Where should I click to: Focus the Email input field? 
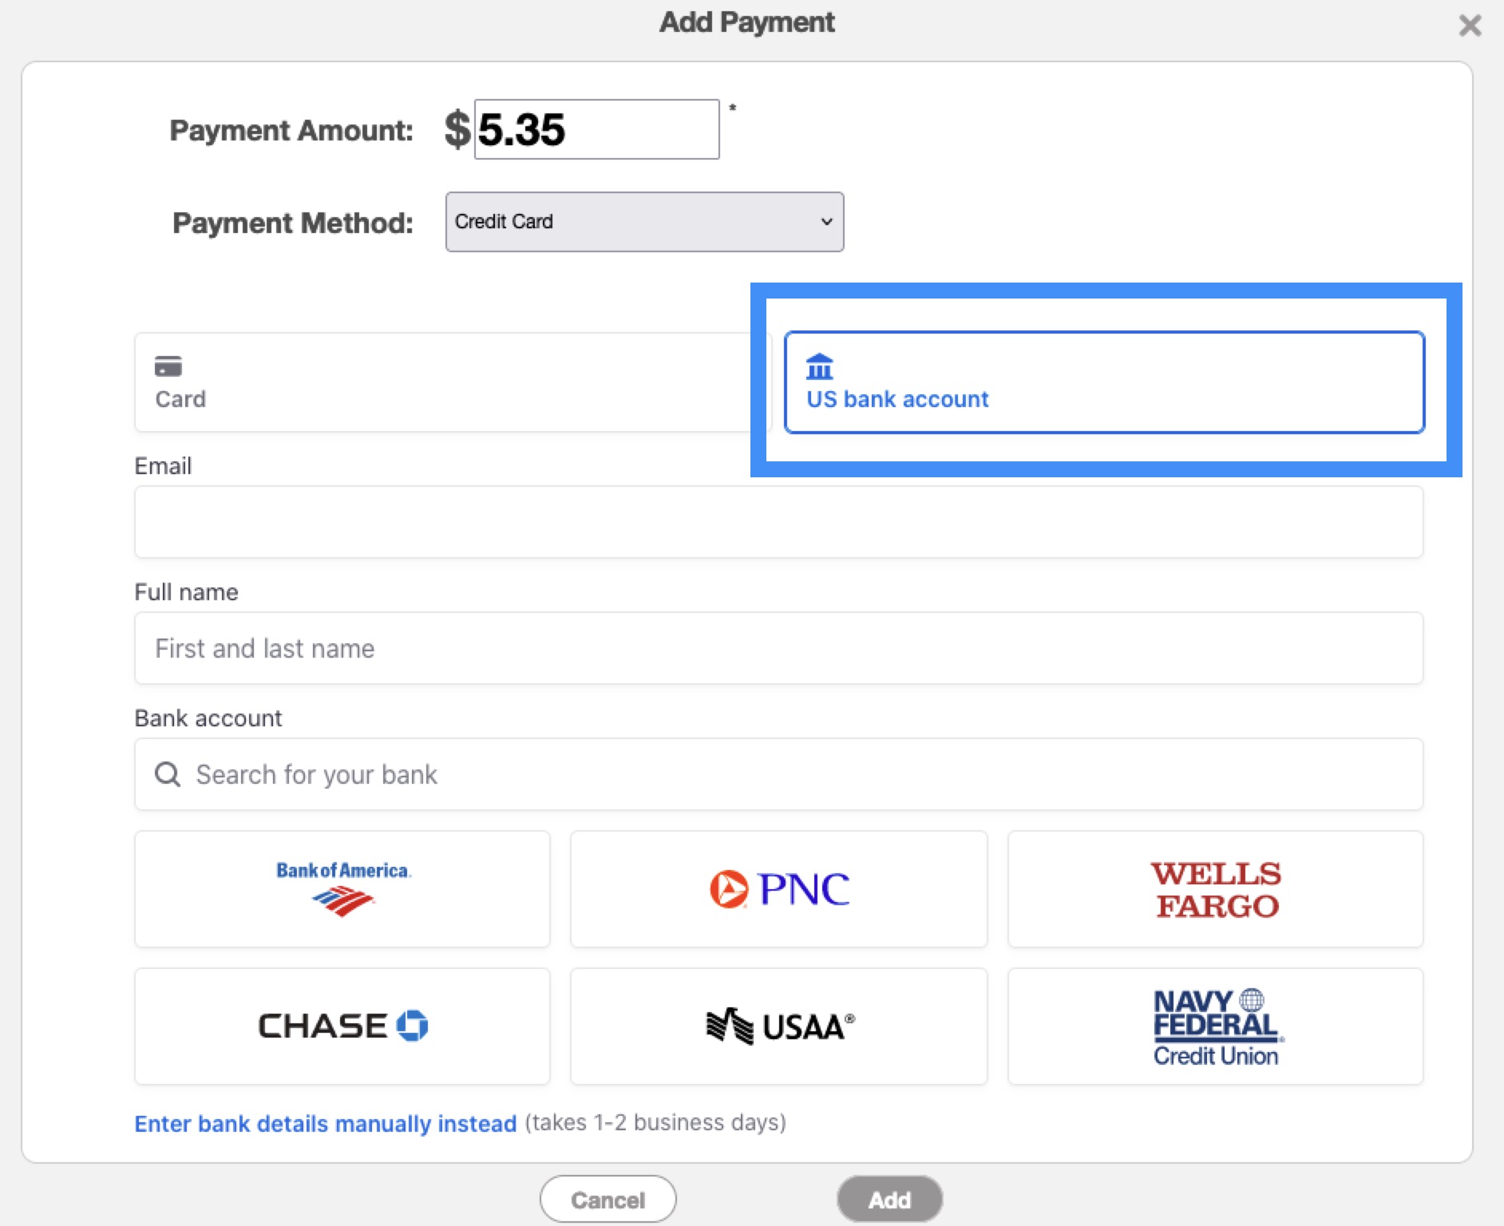point(778,522)
